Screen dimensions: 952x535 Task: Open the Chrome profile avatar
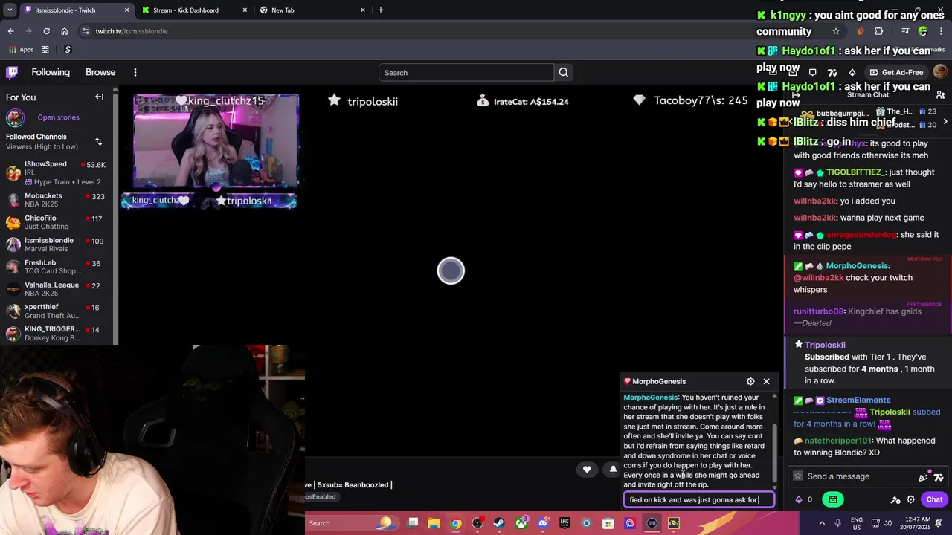click(923, 31)
